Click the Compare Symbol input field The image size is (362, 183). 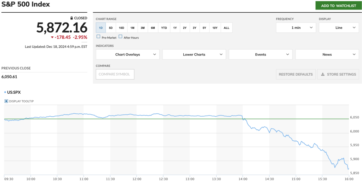pos(115,74)
